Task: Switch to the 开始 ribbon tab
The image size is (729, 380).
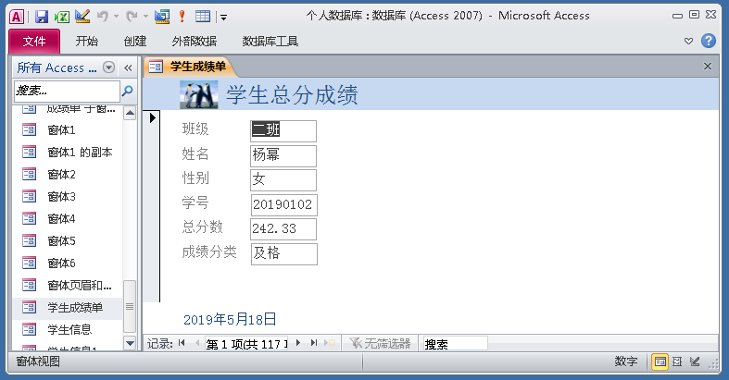Action: click(x=87, y=42)
